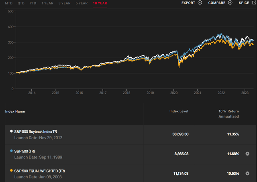This screenshot has width=257, height=182.
Task: Click the 11.68% return value
Action: point(233,154)
